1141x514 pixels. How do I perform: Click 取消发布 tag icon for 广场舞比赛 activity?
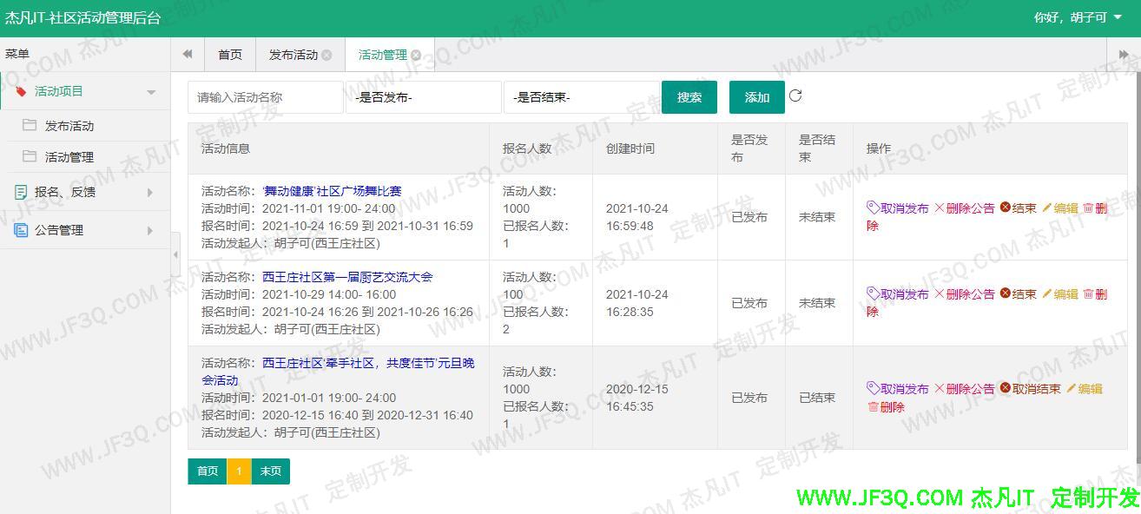[872, 208]
